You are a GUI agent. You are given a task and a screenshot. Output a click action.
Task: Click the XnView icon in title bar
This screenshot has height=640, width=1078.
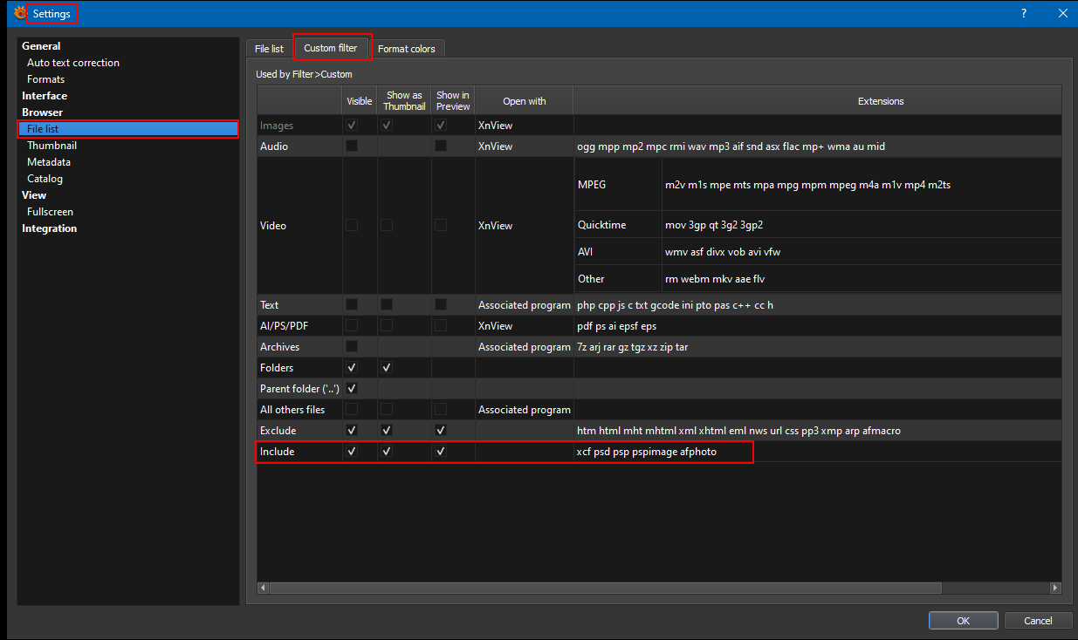pyautogui.click(x=20, y=13)
